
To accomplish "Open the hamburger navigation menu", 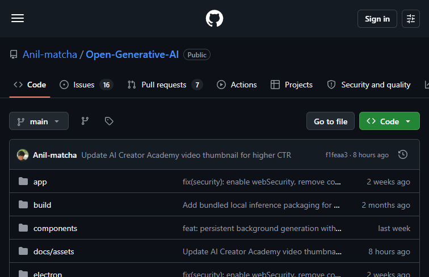I will pos(18,18).
